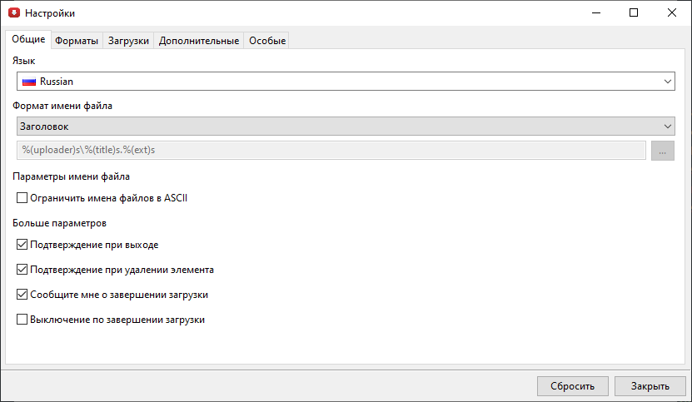
Task: Click the ellipsis browse button
Action: tap(663, 150)
